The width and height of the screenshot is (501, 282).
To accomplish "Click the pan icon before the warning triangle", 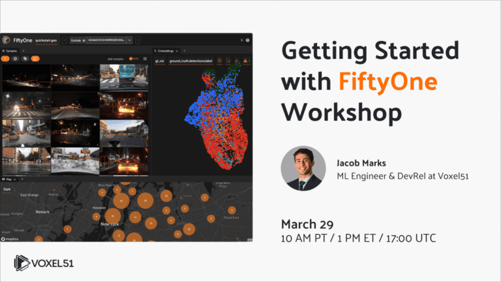I will click(237, 61).
